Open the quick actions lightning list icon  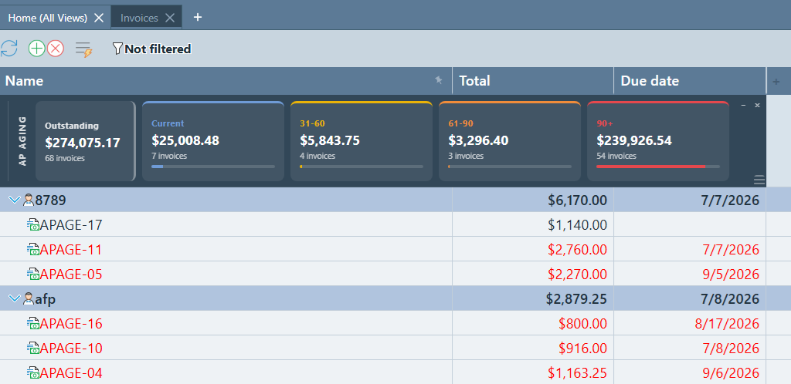pos(83,49)
